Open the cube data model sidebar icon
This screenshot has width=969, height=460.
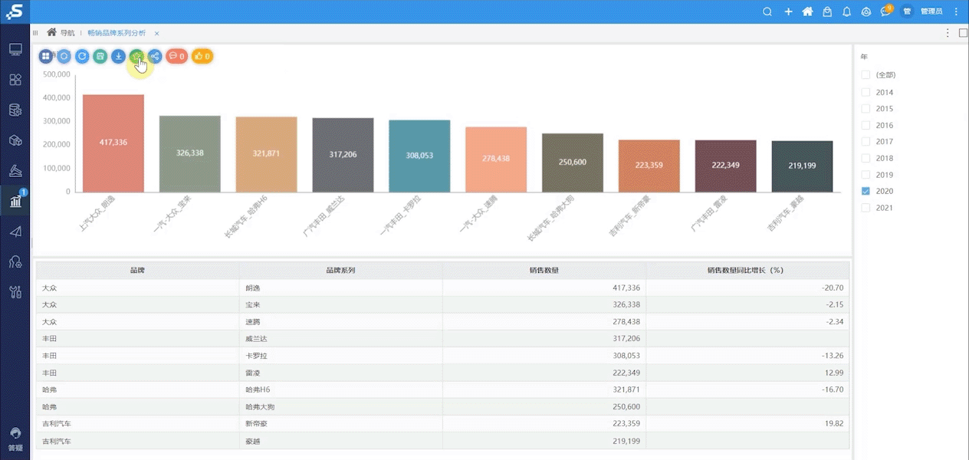click(x=15, y=140)
